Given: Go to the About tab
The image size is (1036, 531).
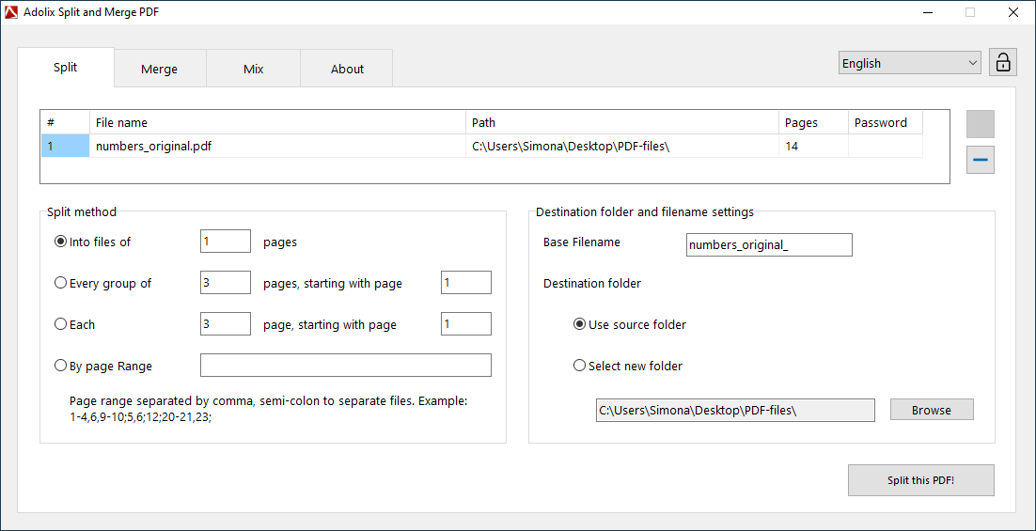Looking at the screenshot, I should coord(347,69).
